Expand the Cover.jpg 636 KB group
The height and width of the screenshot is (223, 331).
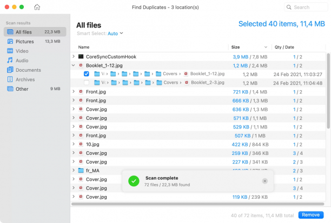(x=74, y=109)
